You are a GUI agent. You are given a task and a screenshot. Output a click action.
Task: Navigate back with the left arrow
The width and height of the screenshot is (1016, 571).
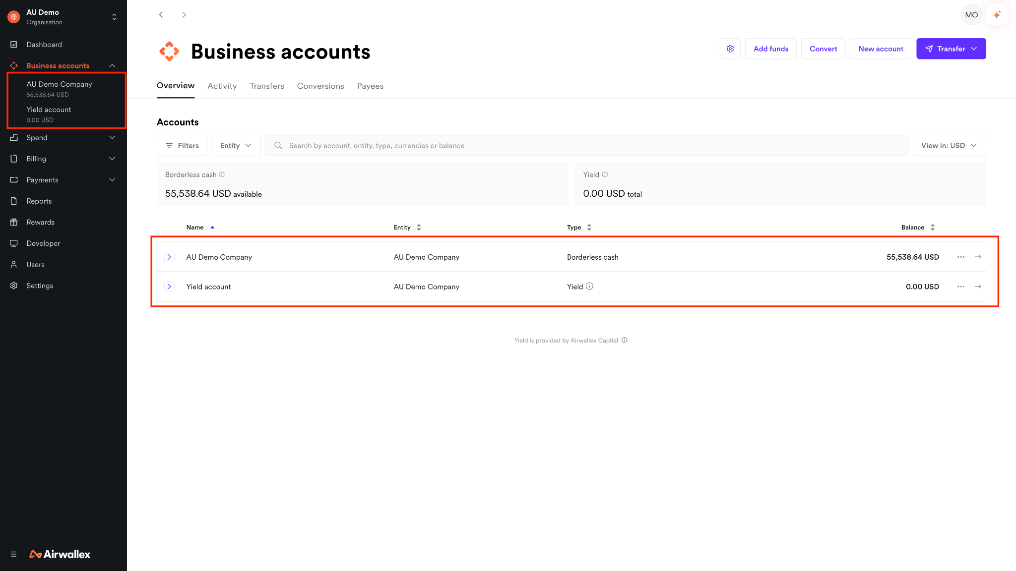point(161,15)
